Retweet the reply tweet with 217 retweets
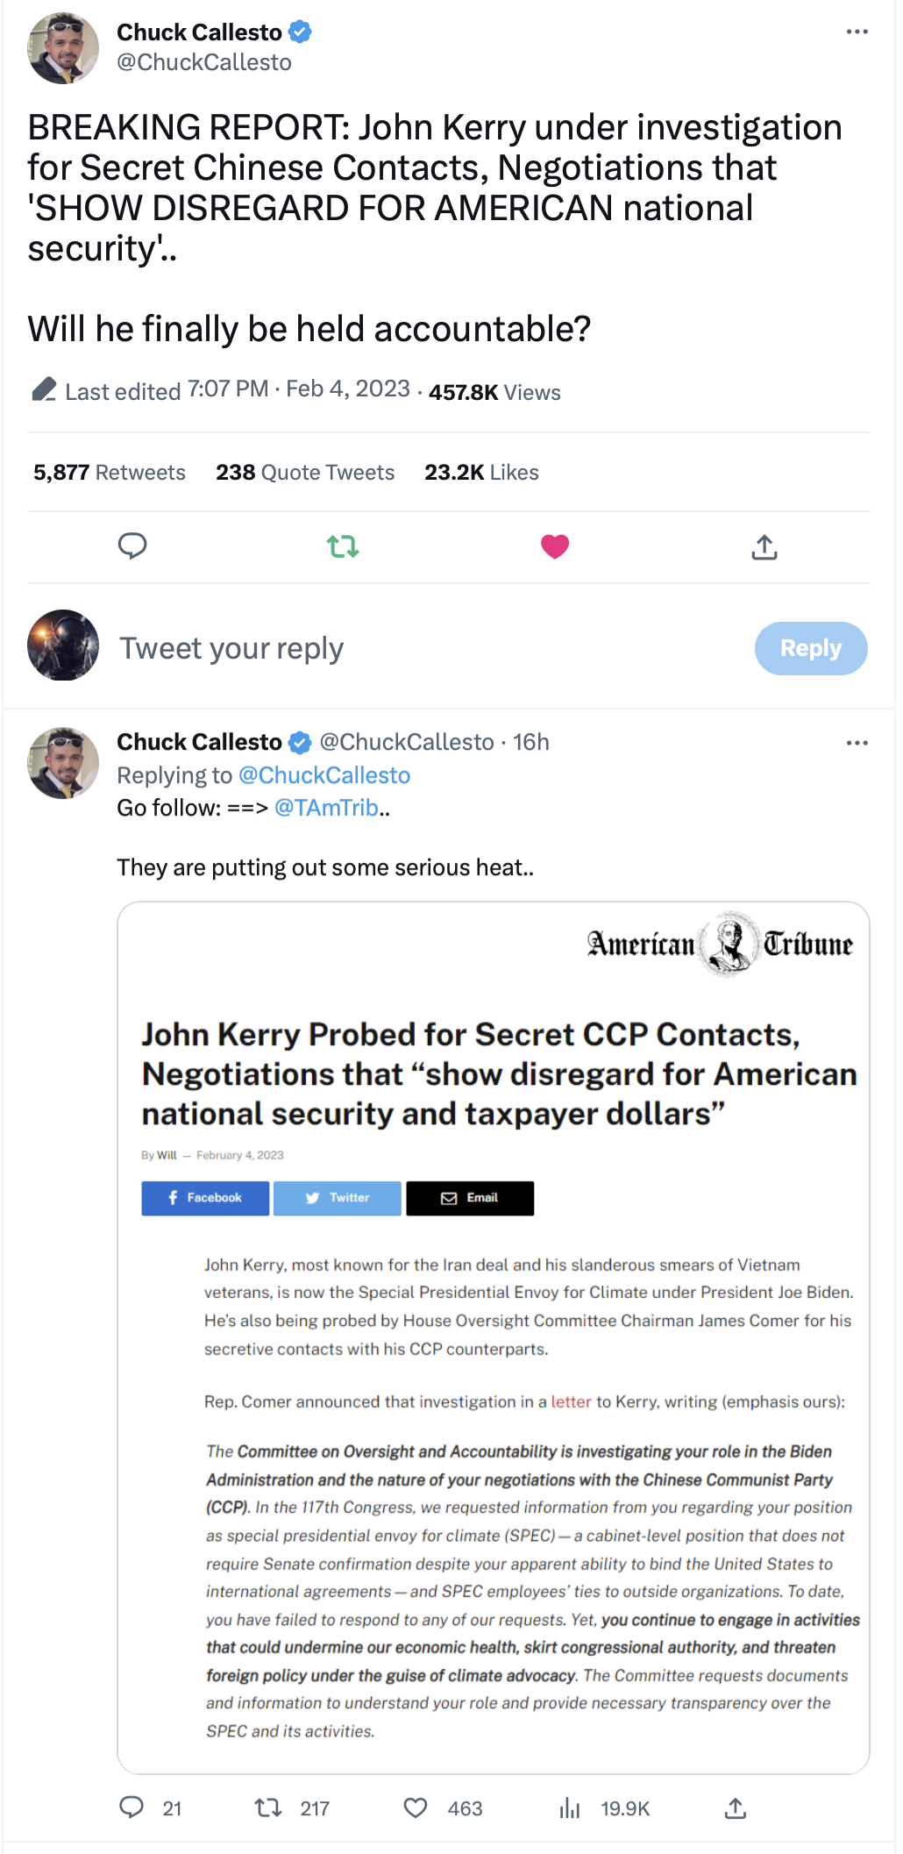903x1854 pixels. pos(267,1808)
